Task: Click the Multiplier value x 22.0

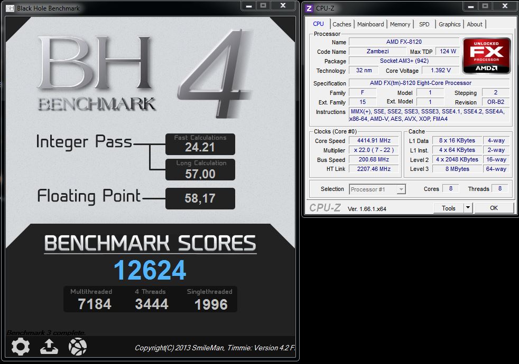Action: click(374, 150)
